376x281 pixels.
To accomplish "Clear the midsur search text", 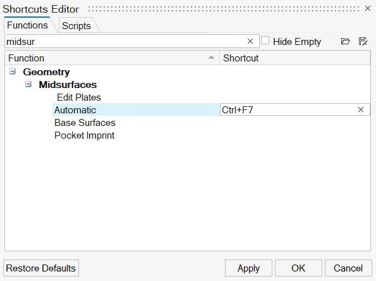I will 250,41.
